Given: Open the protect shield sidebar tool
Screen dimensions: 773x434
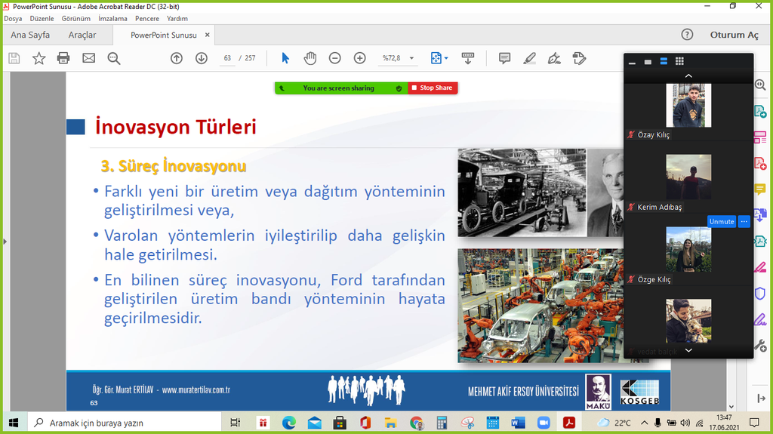Looking at the screenshot, I should coord(760,294).
